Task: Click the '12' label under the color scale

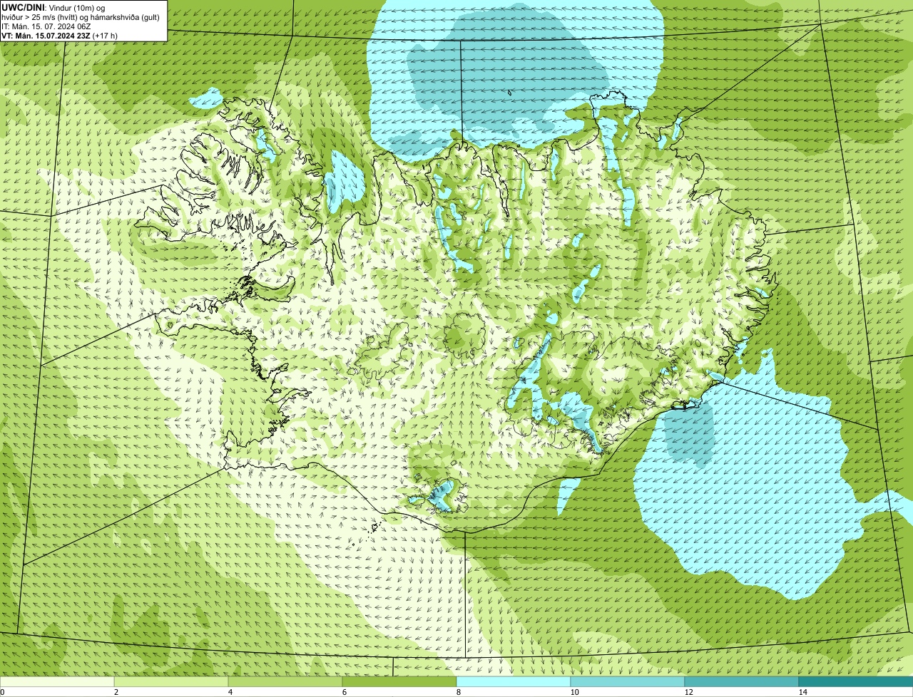Action: pyautogui.click(x=688, y=692)
